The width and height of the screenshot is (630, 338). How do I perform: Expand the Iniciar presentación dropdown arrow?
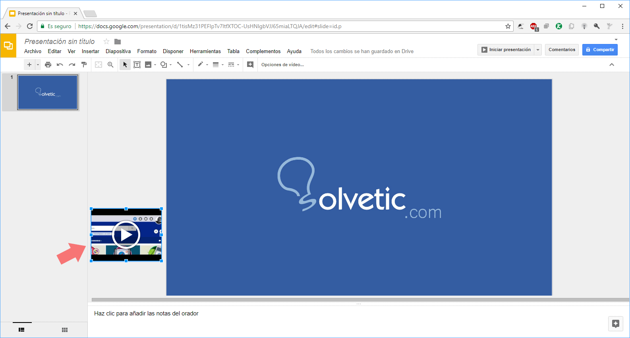click(538, 50)
